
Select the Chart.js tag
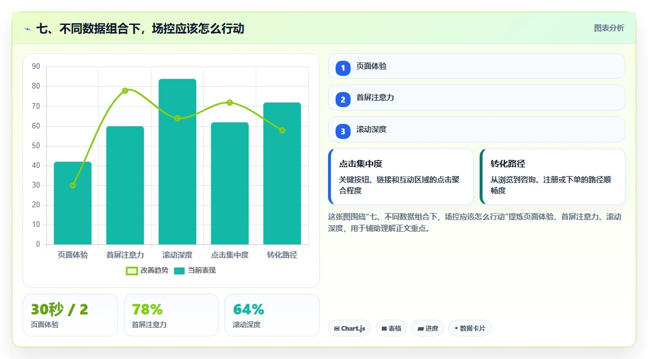[x=349, y=328]
